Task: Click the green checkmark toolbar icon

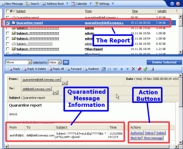Action: click(x=145, y=69)
